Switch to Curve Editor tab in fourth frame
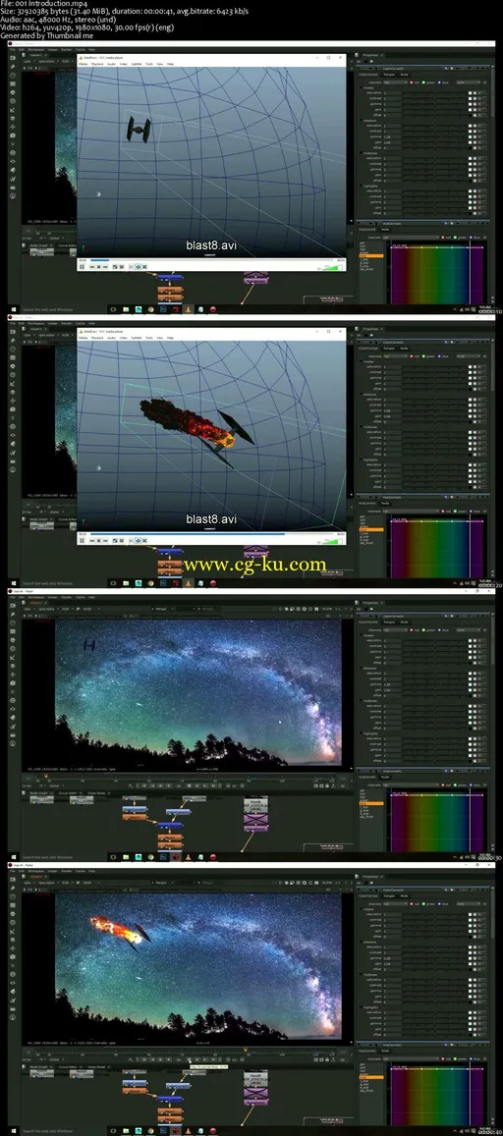Viewport: 503px width, 1136px height. click(68, 1065)
